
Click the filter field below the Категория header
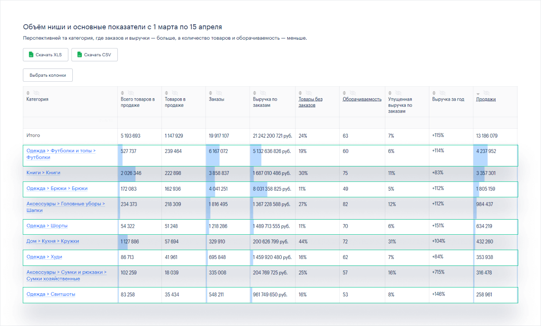(x=70, y=123)
